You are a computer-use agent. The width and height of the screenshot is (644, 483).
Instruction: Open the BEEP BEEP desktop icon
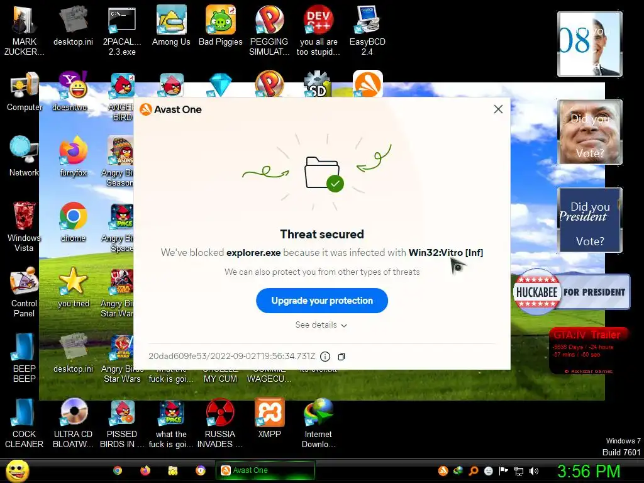coord(24,357)
